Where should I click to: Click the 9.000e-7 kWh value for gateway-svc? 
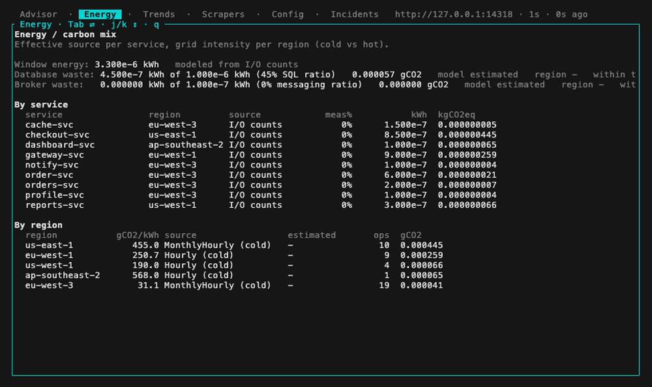406,154
